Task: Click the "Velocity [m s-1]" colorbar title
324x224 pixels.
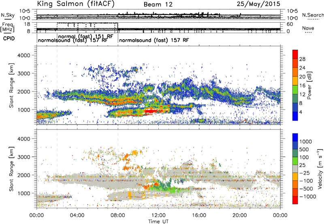Action: [320, 169]
